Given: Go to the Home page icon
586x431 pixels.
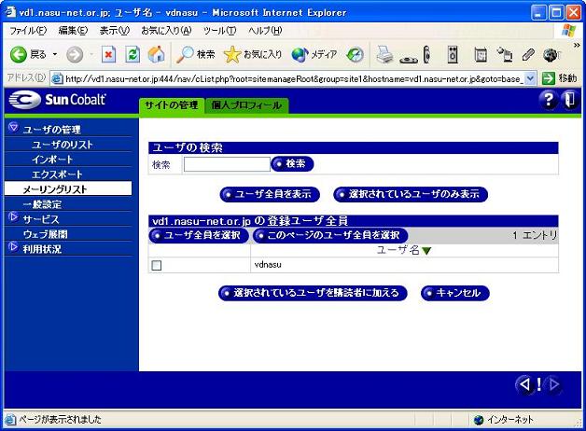Looking at the screenshot, I should 156,55.
